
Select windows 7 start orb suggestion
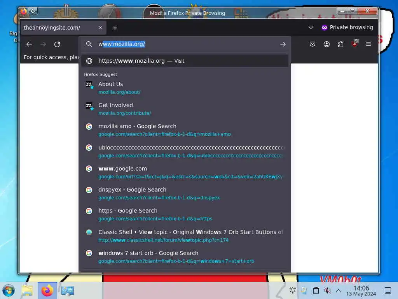point(185,257)
